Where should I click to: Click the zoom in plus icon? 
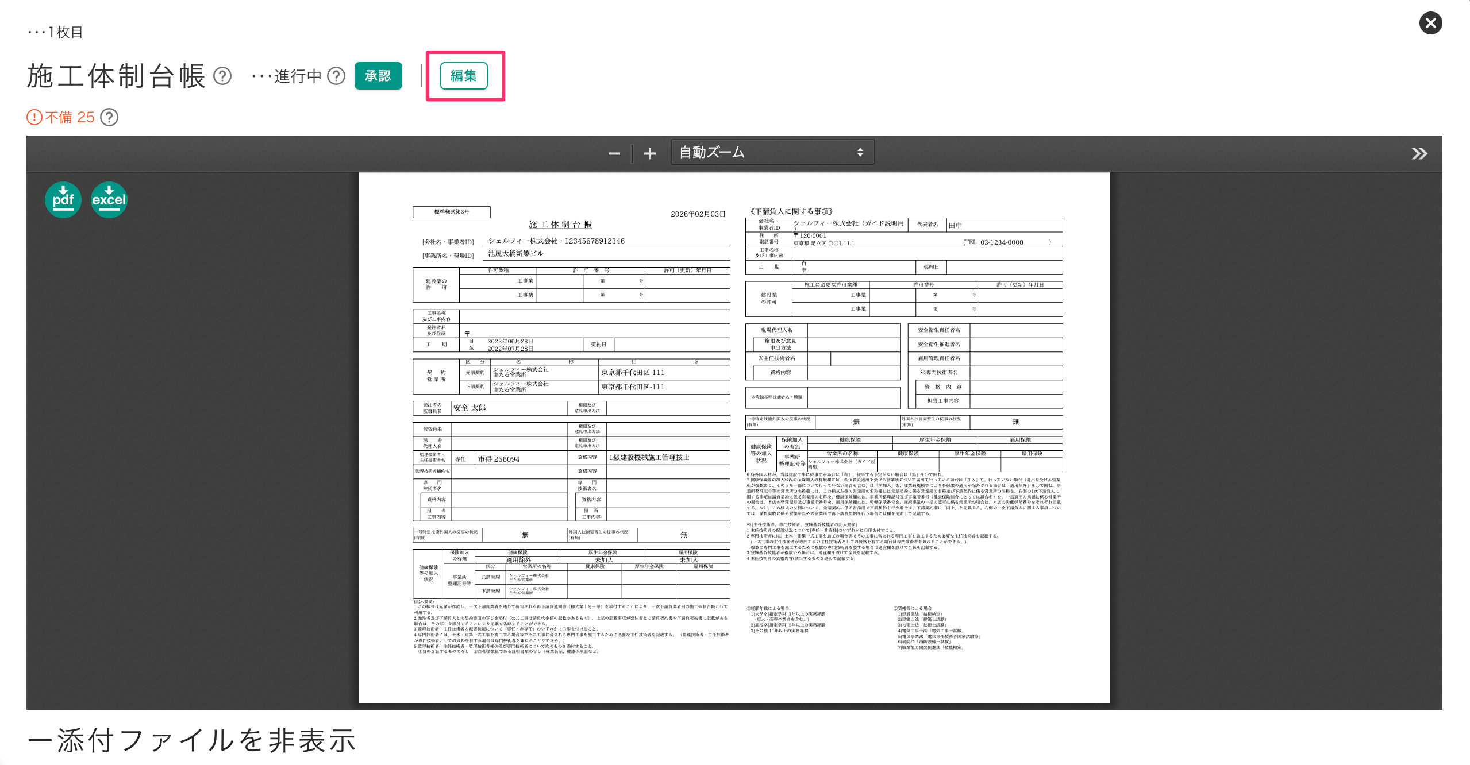point(649,153)
